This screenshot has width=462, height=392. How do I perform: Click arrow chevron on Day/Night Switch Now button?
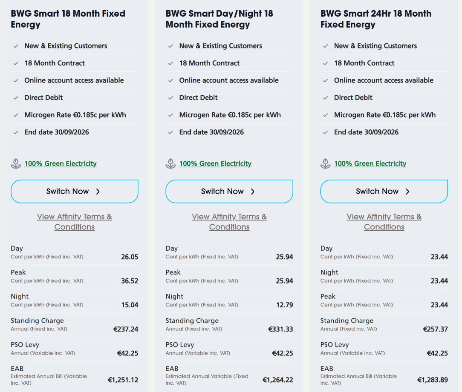[x=252, y=192]
